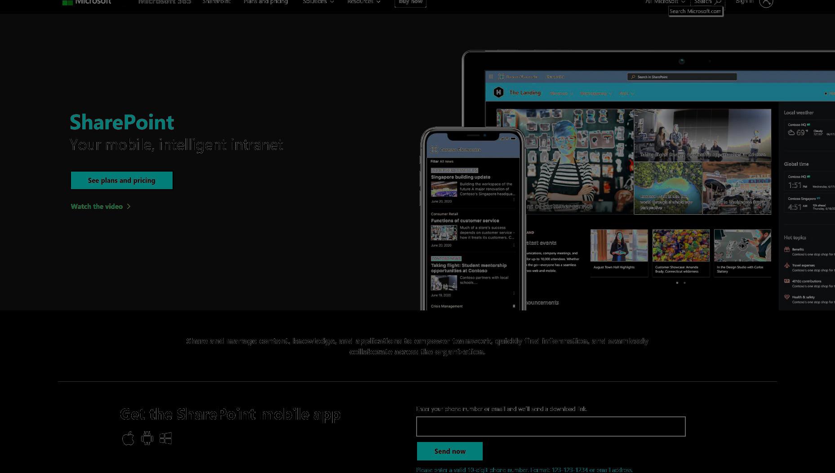Expand the Solutions menu
The height and width of the screenshot is (473, 835).
(x=318, y=2)
